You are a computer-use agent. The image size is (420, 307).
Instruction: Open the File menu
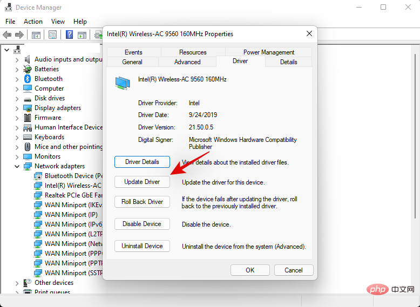[x=10, y=22]
